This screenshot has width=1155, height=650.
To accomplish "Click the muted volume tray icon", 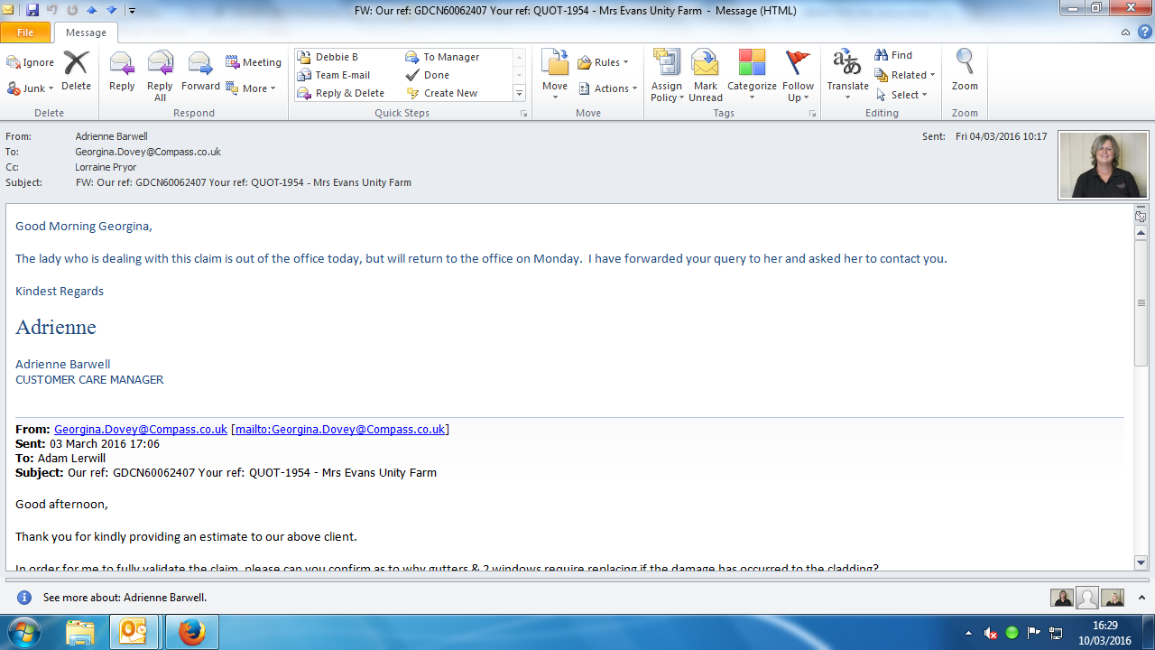I will point(991,633).
